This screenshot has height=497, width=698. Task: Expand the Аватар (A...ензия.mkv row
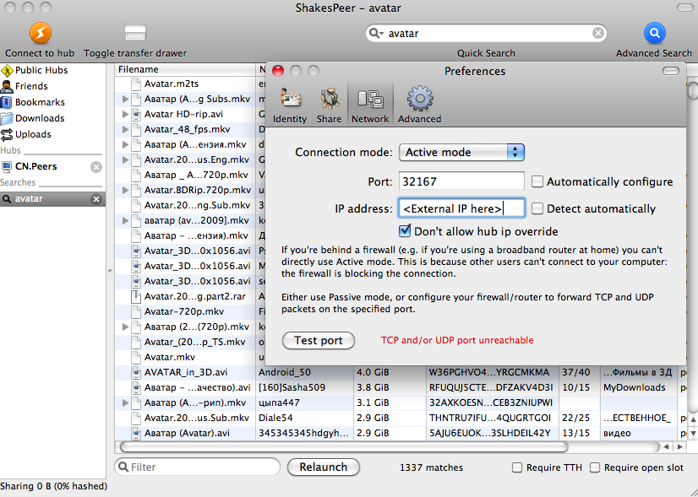[x=126, y=144]
